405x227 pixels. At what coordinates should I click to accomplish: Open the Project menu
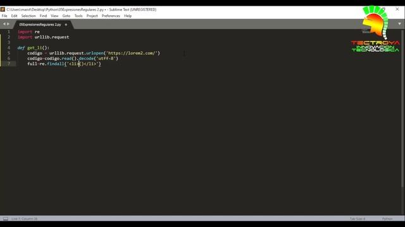[x=92, y=16]
